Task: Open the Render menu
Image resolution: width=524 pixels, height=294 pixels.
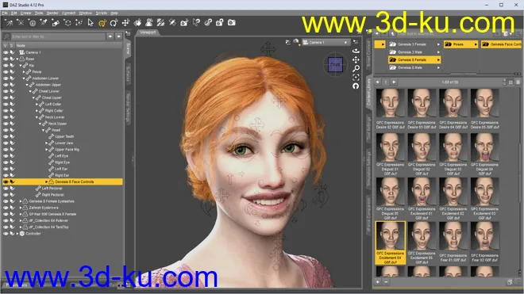Action: click(x=52, y=13)
